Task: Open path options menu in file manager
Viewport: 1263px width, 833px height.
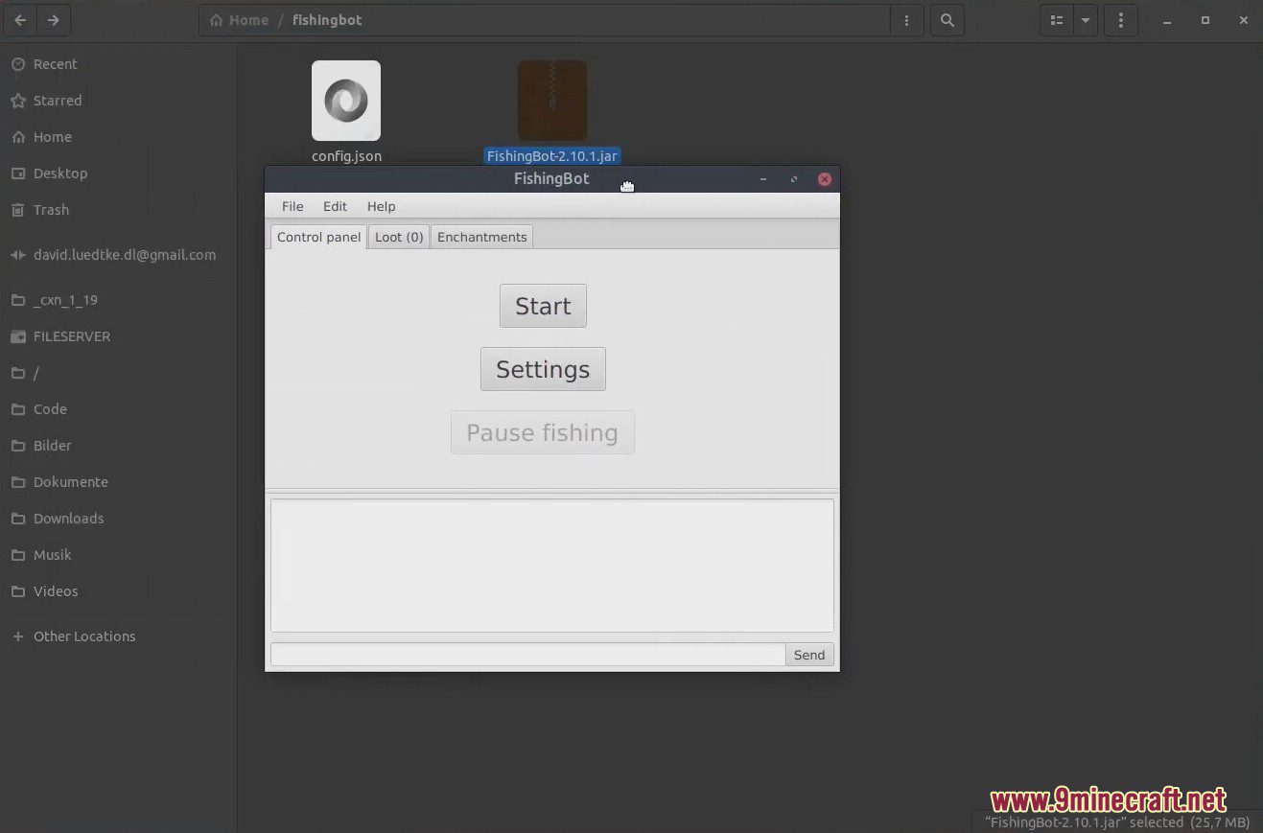Action: point(906,20)
